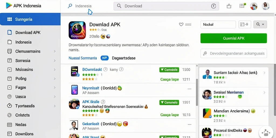Open the notifications list icon with green dot

(x=242, y=6)
